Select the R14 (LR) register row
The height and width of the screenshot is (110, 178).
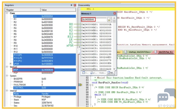45,58
